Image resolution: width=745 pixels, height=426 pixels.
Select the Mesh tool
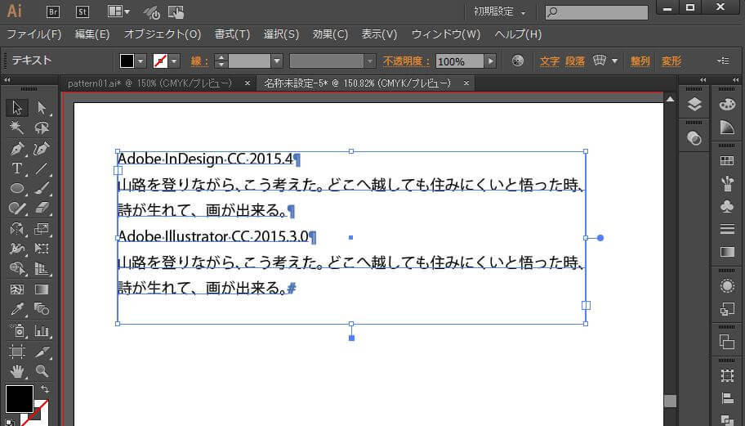pyautogui.click(x=17, y=289)
